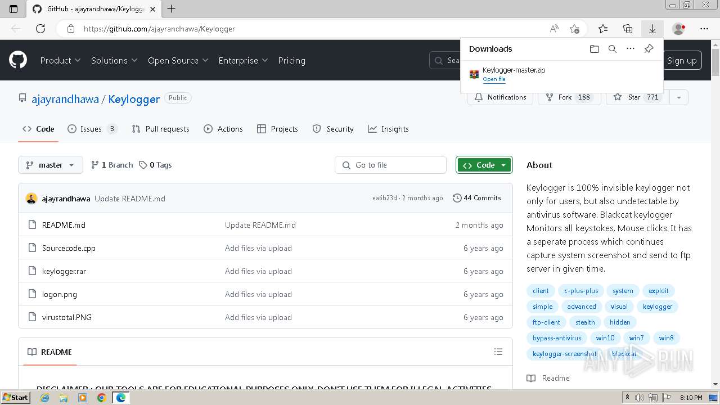The image size is (720, 405).
Task: Expand the Solutions menu
Action: coord(114,60)
